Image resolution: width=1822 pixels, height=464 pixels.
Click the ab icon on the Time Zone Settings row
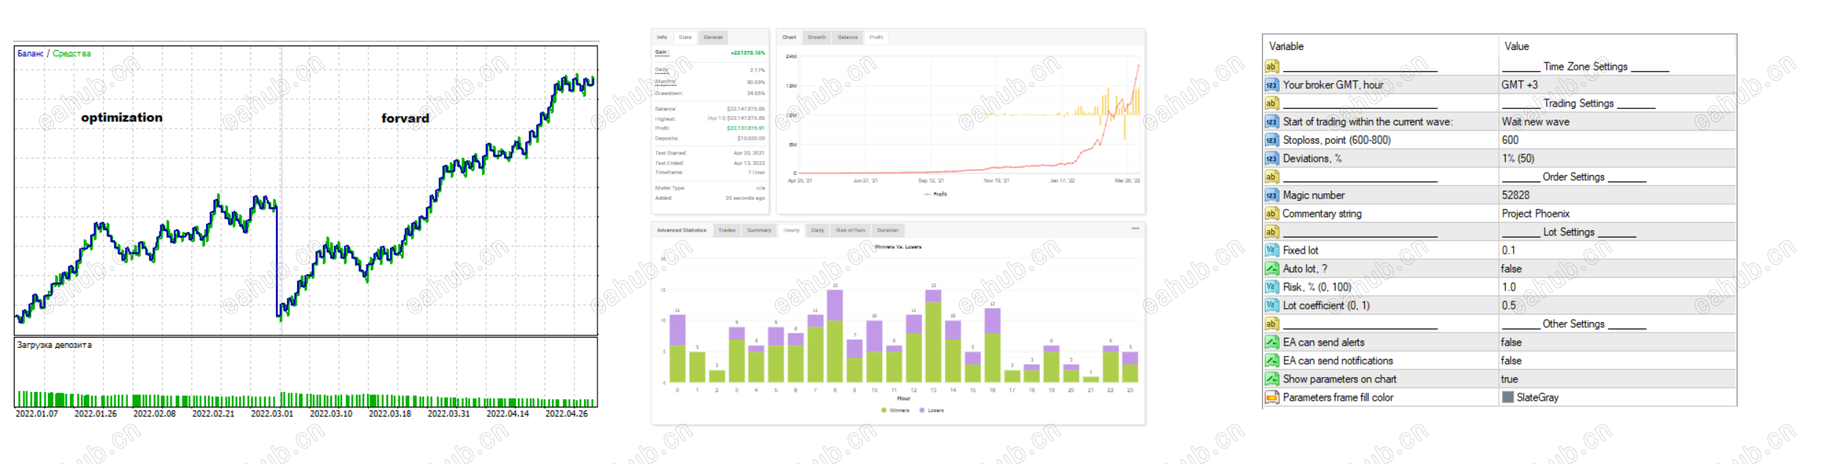[1271, 66]
